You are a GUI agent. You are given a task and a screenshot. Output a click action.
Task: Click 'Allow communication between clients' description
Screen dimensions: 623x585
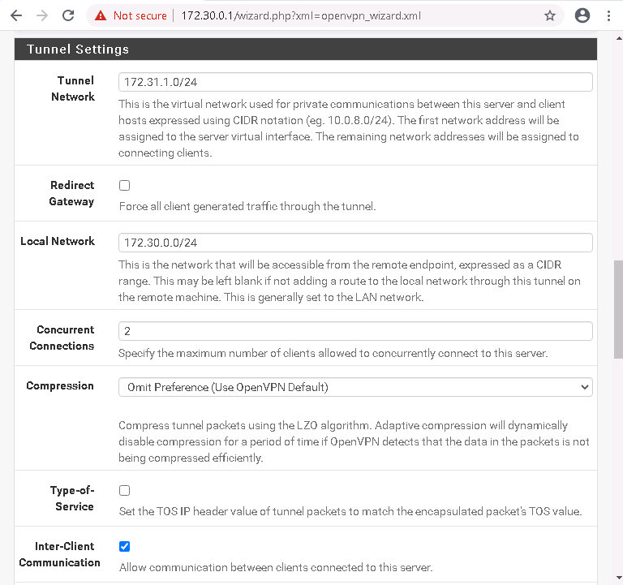coord(276,567)
